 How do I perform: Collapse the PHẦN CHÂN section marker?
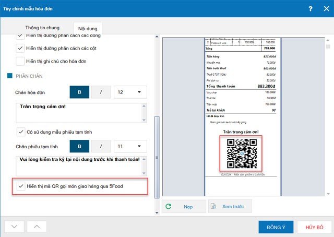pos(9,76)
